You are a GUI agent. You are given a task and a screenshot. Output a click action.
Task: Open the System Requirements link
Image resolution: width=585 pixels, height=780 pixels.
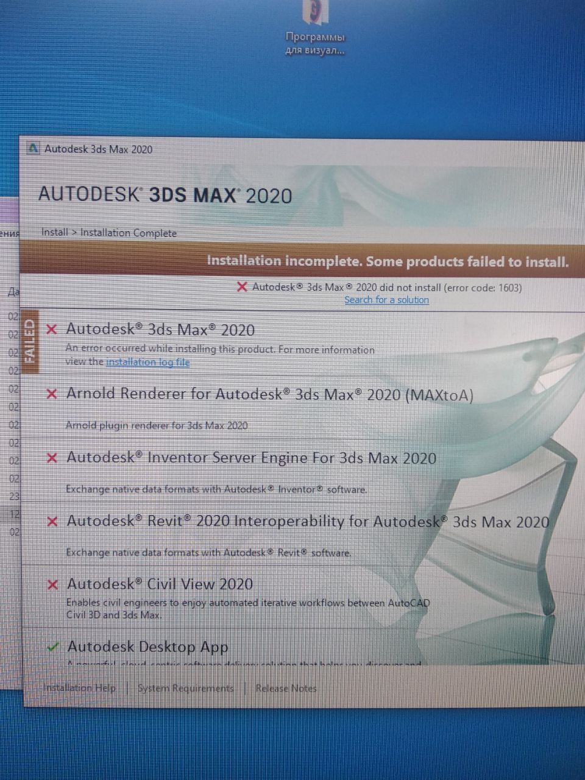click(x=186, y=688)
